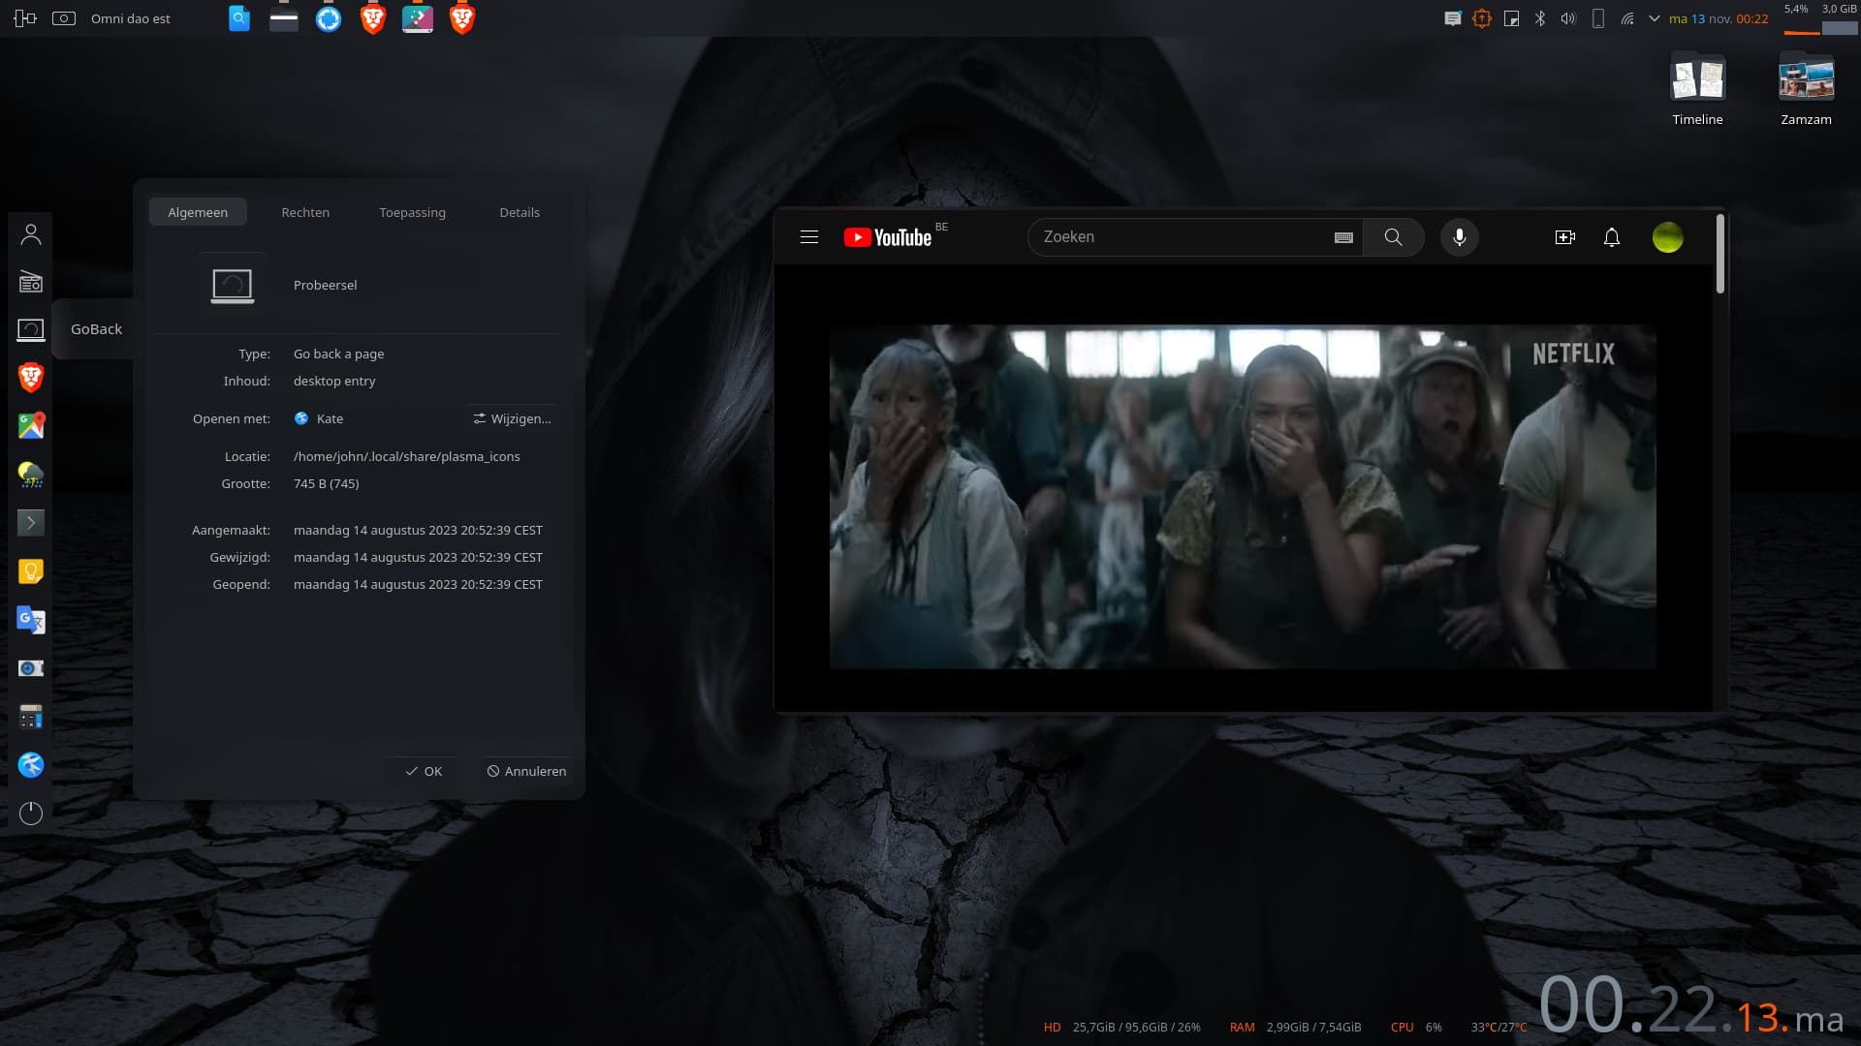This screenshot has width=1861, height=1046.
Task: Click the YouTube logo
Action: tap(888, 237)
